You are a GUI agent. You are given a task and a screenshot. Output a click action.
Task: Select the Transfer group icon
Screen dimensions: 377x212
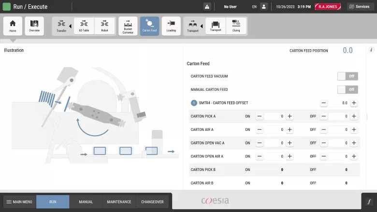pyautogui.click(x=61, y=26)
